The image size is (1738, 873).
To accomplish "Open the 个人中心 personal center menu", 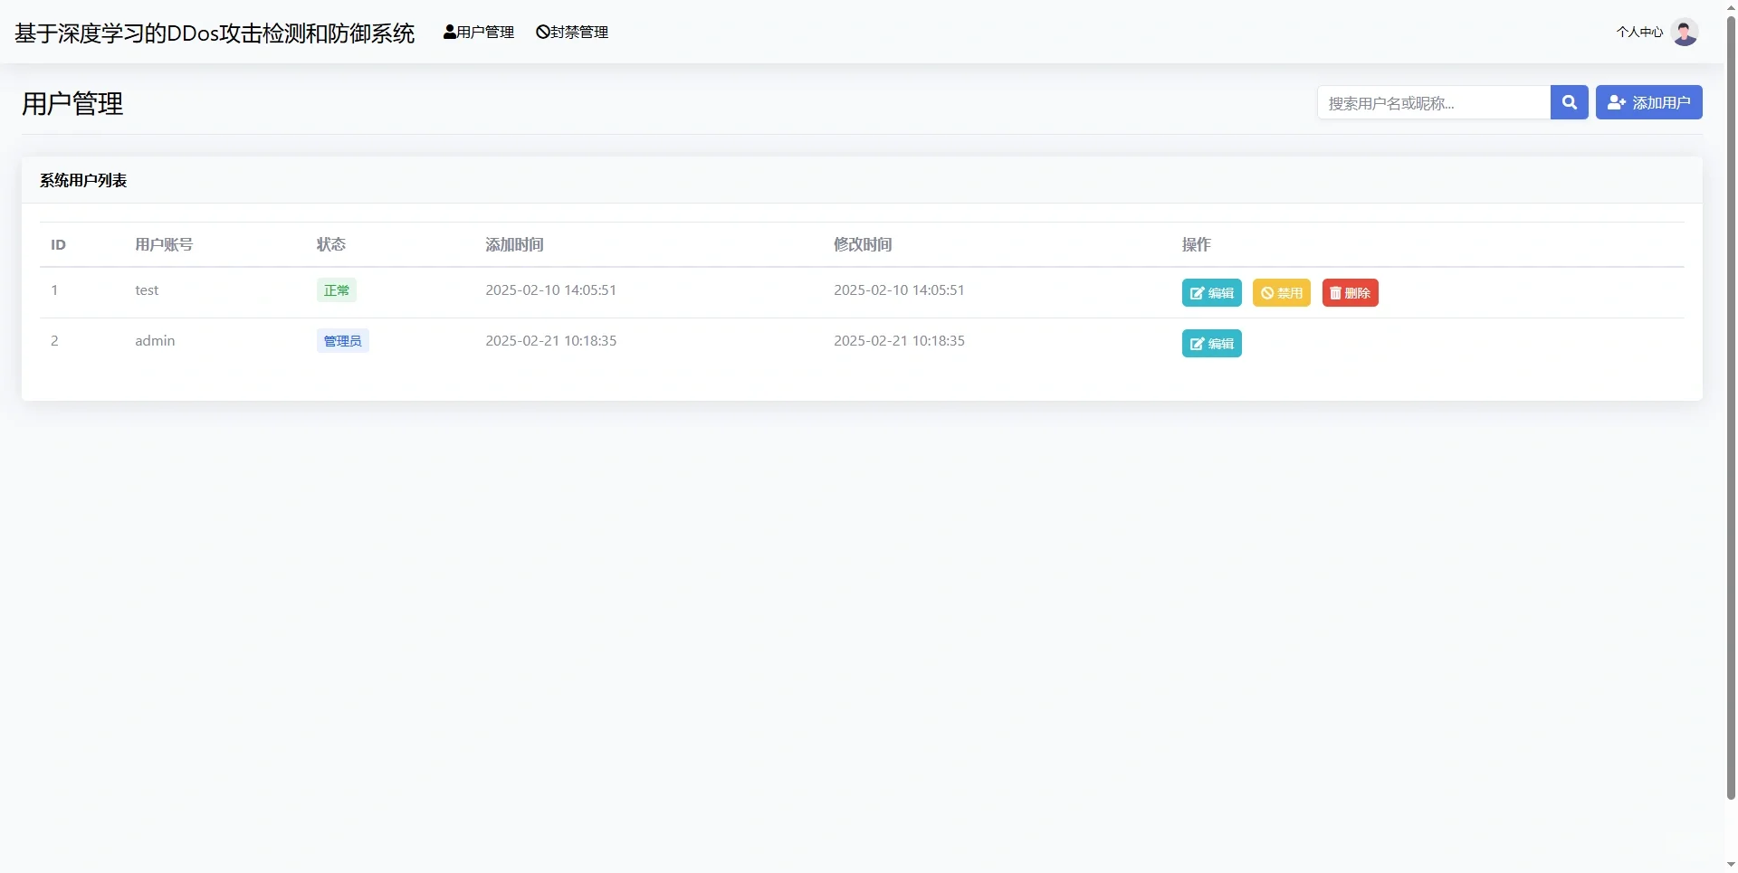I will 1639,32.
